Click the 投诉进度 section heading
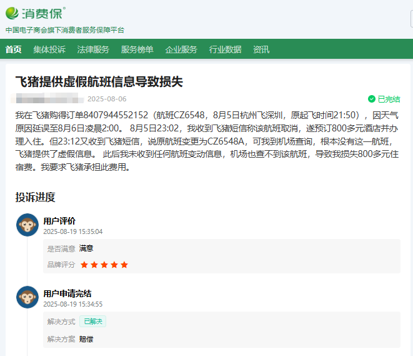Image resolution: width=413 pixels, height=356 pixels. coord(35,197)
